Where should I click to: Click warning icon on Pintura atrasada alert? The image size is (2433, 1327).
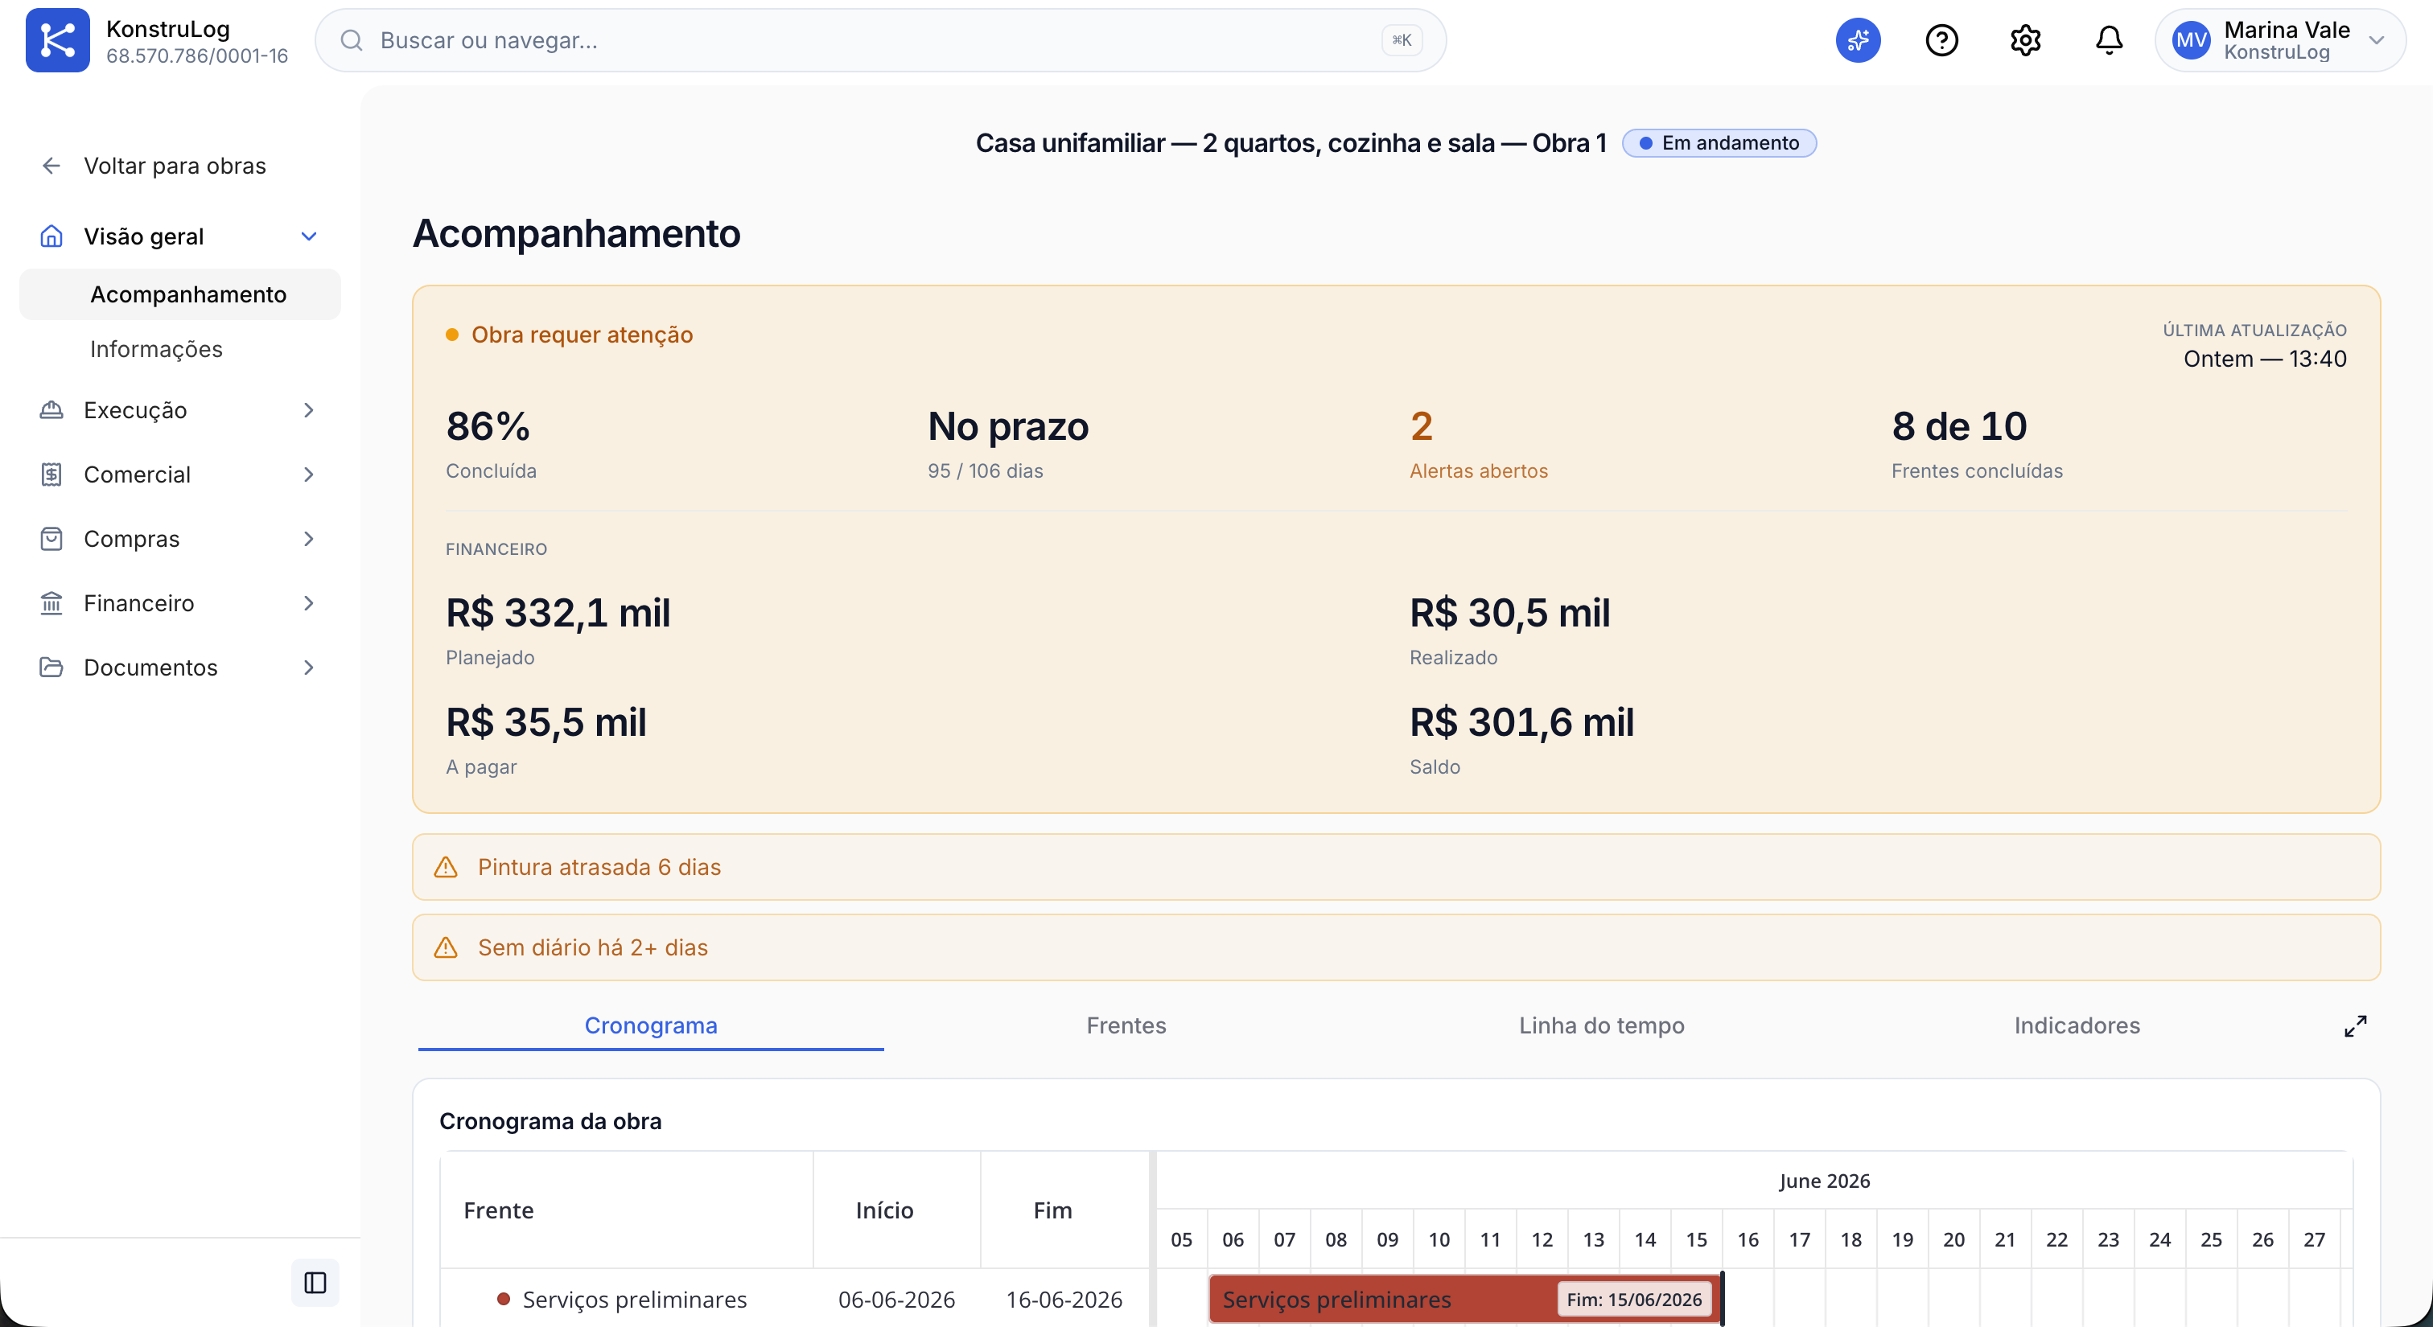446,867
